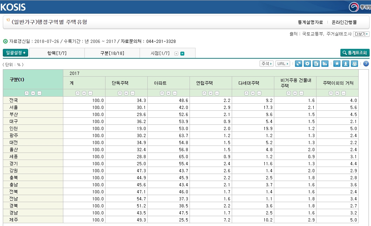Reset the 아파트 column sort
The image size is (371, 226).
click(175, 93)
